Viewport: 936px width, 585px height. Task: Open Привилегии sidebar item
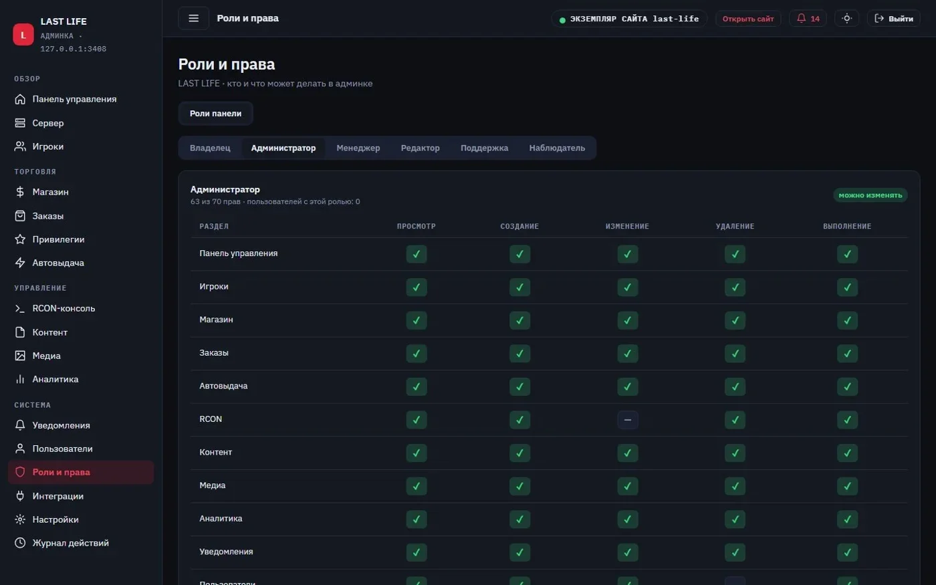pos(81,239)
